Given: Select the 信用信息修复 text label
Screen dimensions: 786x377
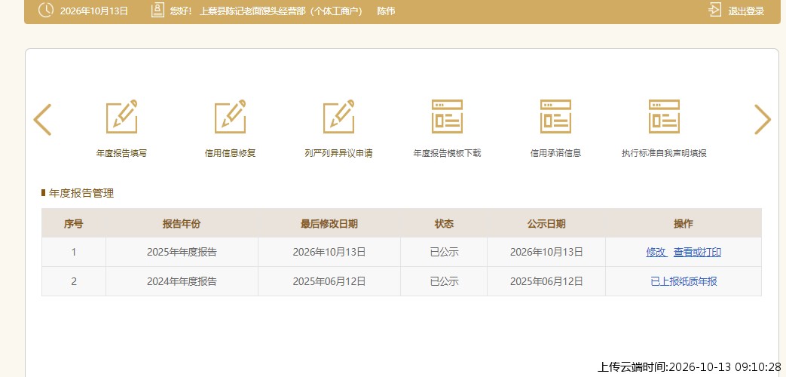Looking at the screenshot, I should 230,153.
